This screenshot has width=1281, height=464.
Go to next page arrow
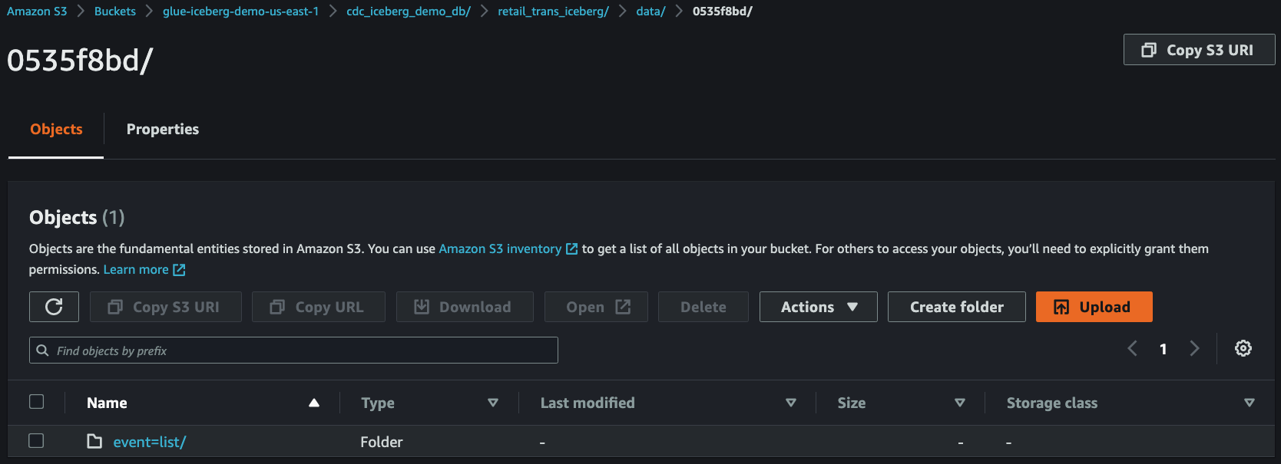[x=1194, y=348]
